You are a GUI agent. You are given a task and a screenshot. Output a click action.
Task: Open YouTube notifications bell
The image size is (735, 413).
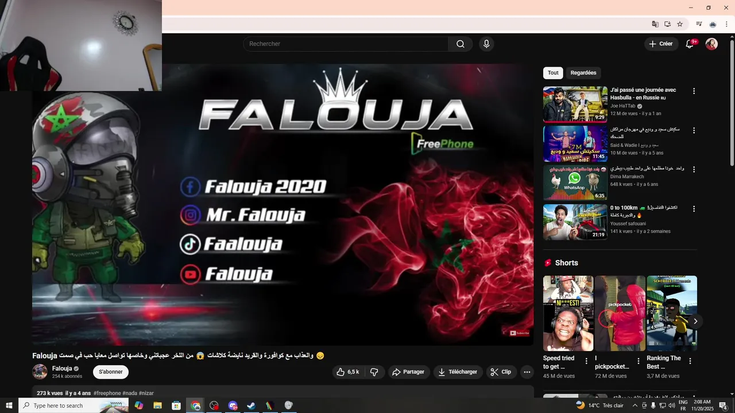(x=690, y=44)
